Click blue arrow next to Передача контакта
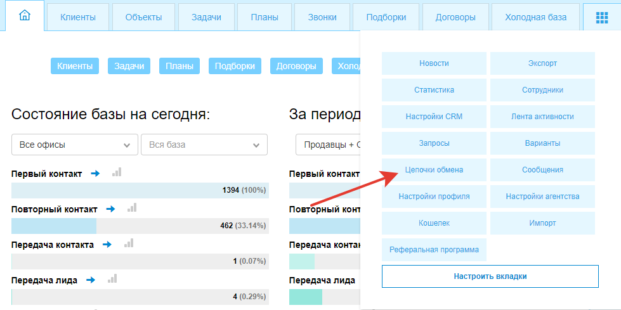This screenshot has height=310, width=621. coord(107,244)
